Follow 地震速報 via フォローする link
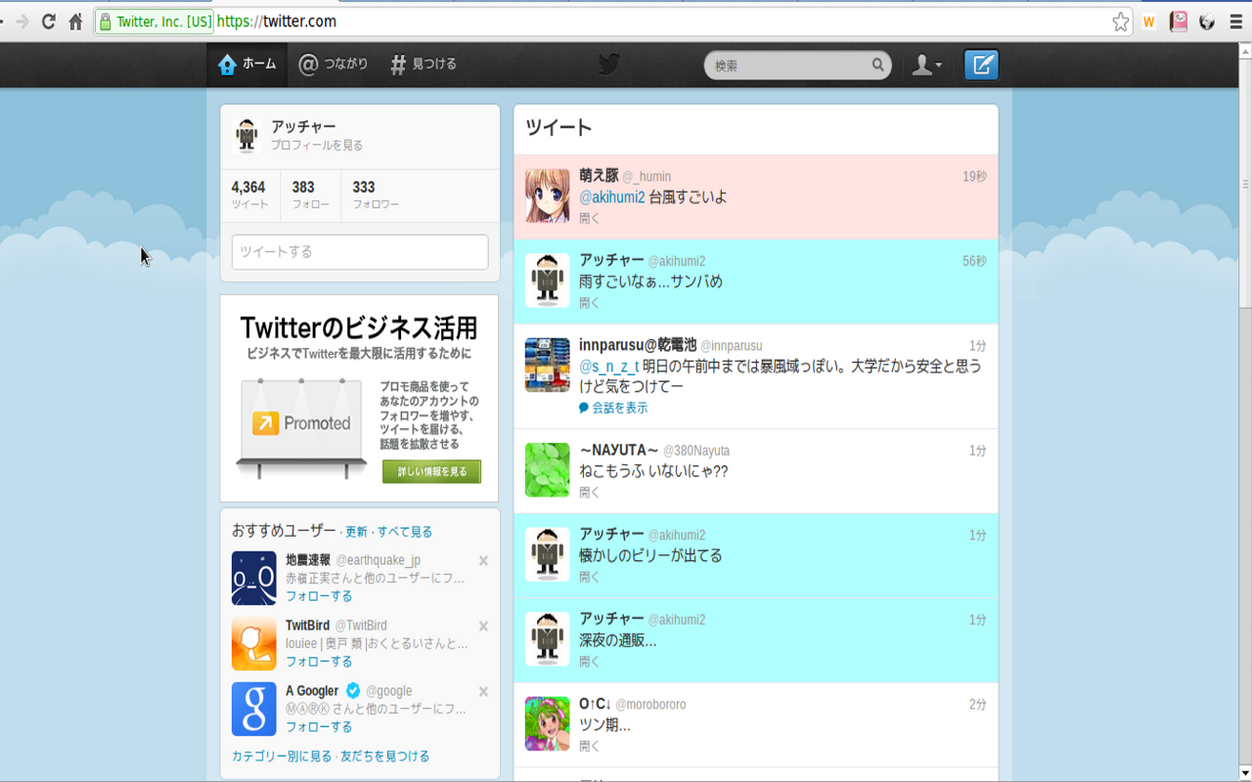Viewport: 1252px width, 782px height. click(319, 596)
